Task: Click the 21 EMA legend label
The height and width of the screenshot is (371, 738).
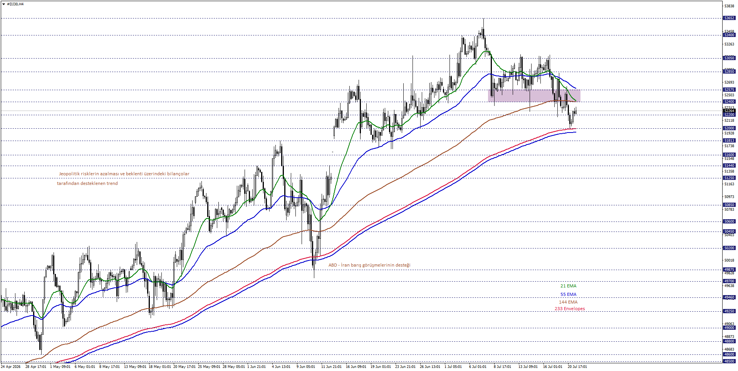Action: coord(568,286)
